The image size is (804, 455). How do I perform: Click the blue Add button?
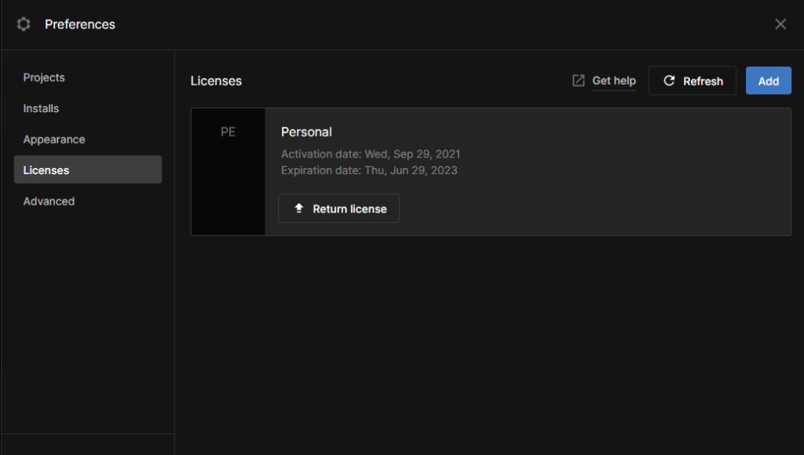pyautogui.click(x=768, y=81)
